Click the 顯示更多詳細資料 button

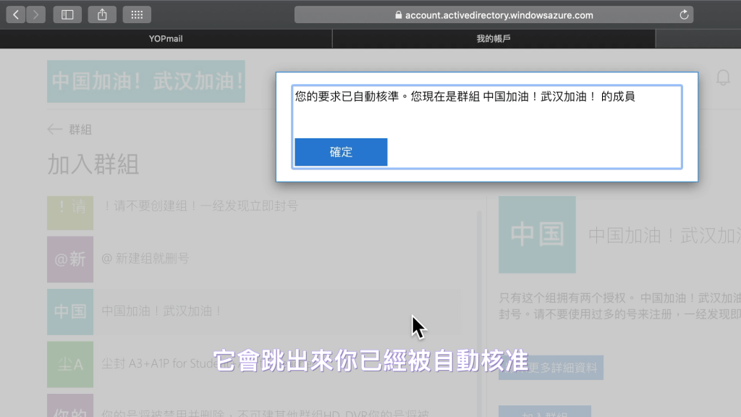tap(551, 367)
